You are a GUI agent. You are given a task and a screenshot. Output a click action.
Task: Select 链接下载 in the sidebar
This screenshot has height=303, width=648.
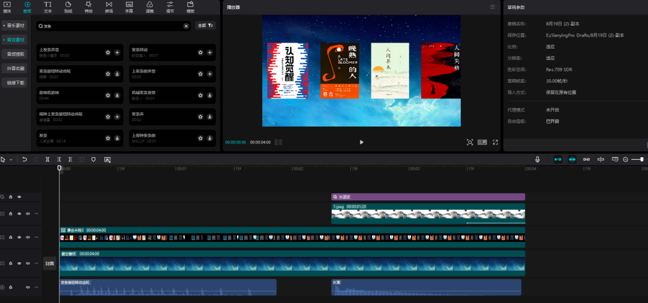(x=14, y=83)
